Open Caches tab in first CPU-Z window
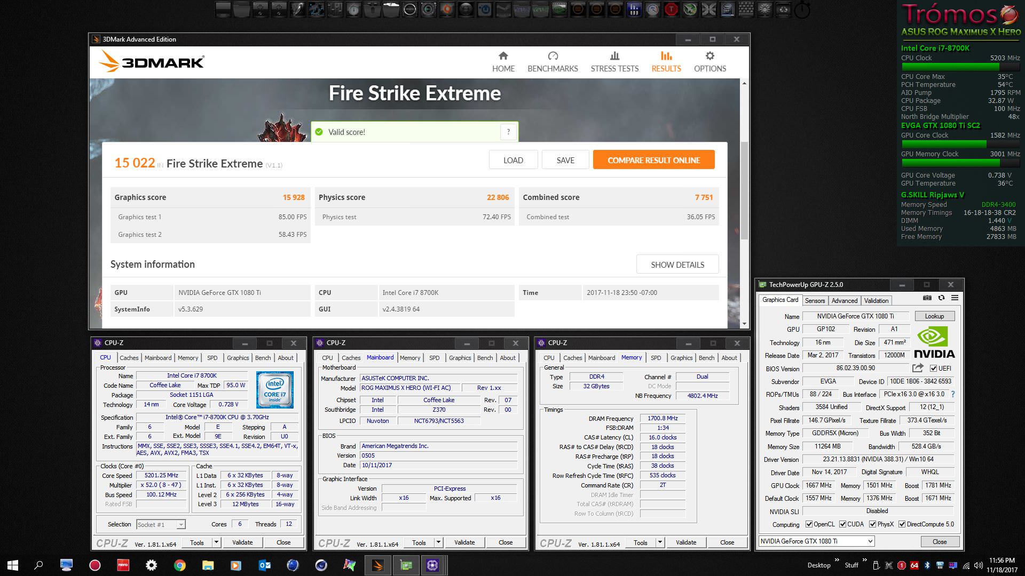Viewport: 1025px width, 576px height. coord(129,358)
